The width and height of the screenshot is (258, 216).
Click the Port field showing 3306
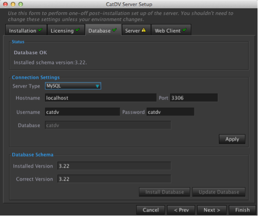click(194, 98)
